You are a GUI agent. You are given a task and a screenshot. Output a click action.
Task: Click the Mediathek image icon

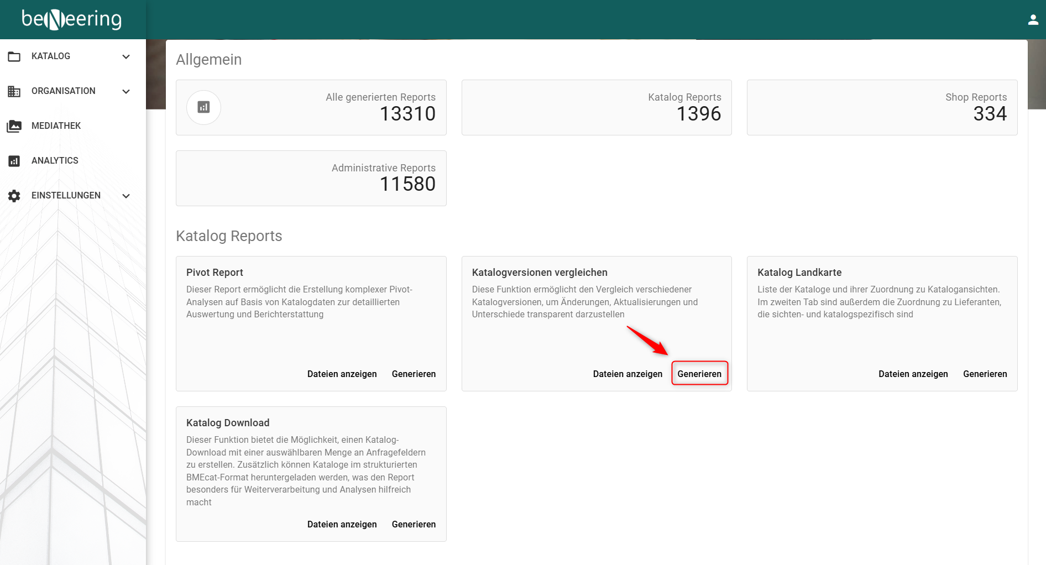click(x=14, y=126)
